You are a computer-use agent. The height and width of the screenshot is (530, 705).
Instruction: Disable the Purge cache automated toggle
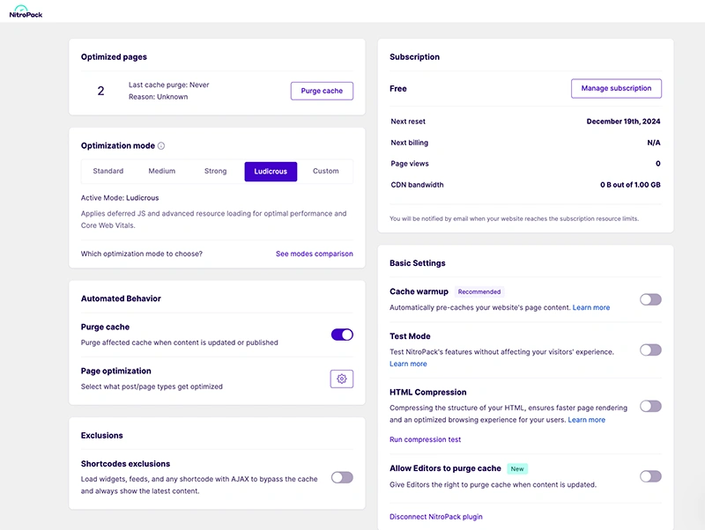pyautogui.click(x=341, y=335)
